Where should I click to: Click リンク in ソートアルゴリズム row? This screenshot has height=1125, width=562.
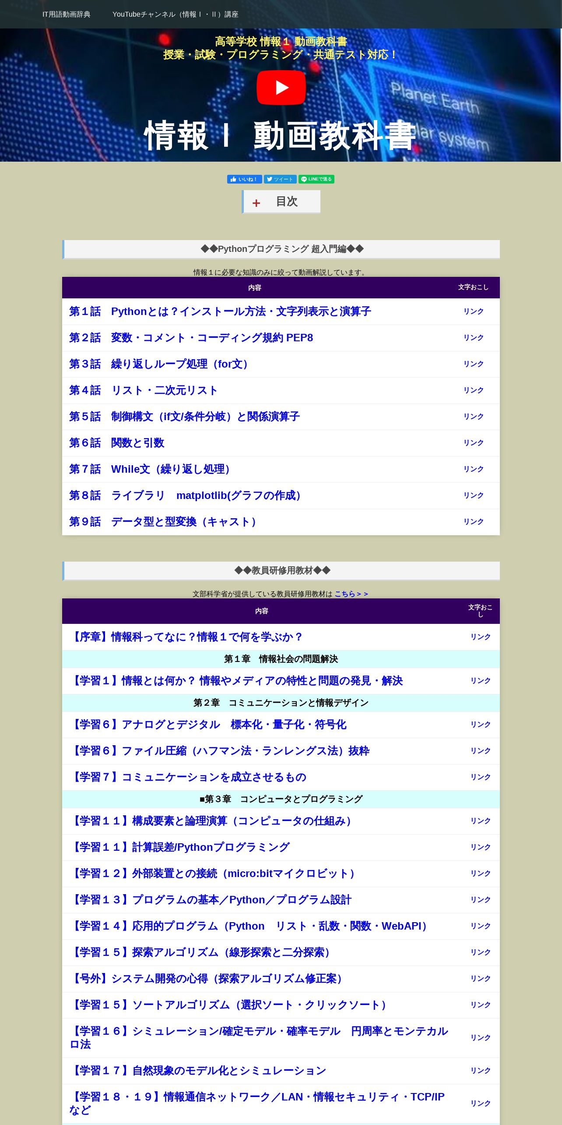coord(481,1005)
